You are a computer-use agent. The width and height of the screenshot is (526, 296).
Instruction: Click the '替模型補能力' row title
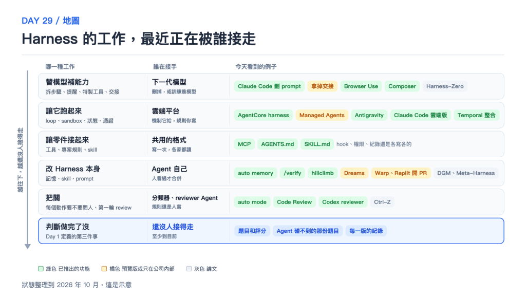(x=67, y=82)
